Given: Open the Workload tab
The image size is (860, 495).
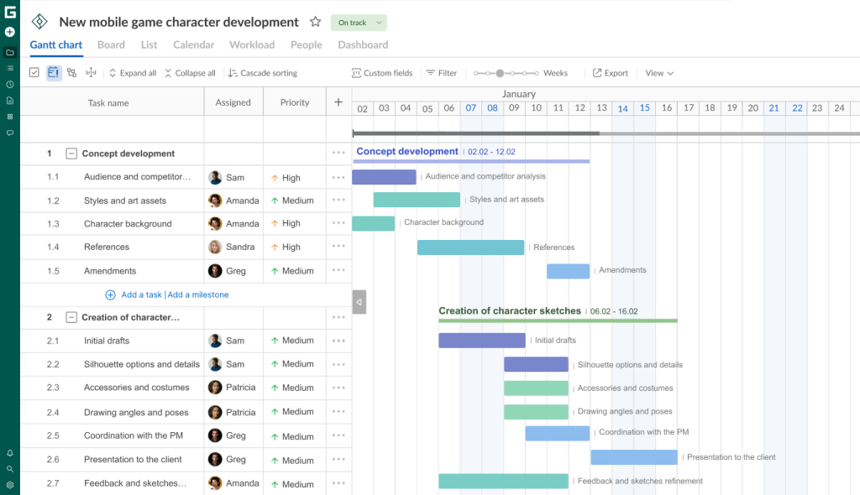Looking at the screenshot, I should click(251, 44).
